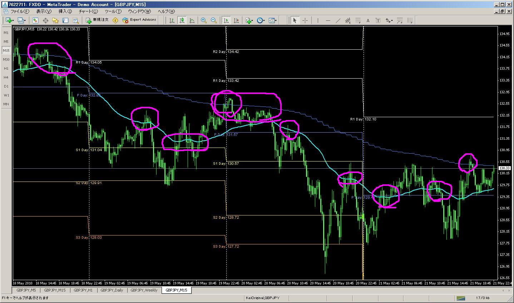Switch to the GBPJPY,Daily tab
Image resolution: width=514 pixels, height=303 pixels.
coord(112,290)
